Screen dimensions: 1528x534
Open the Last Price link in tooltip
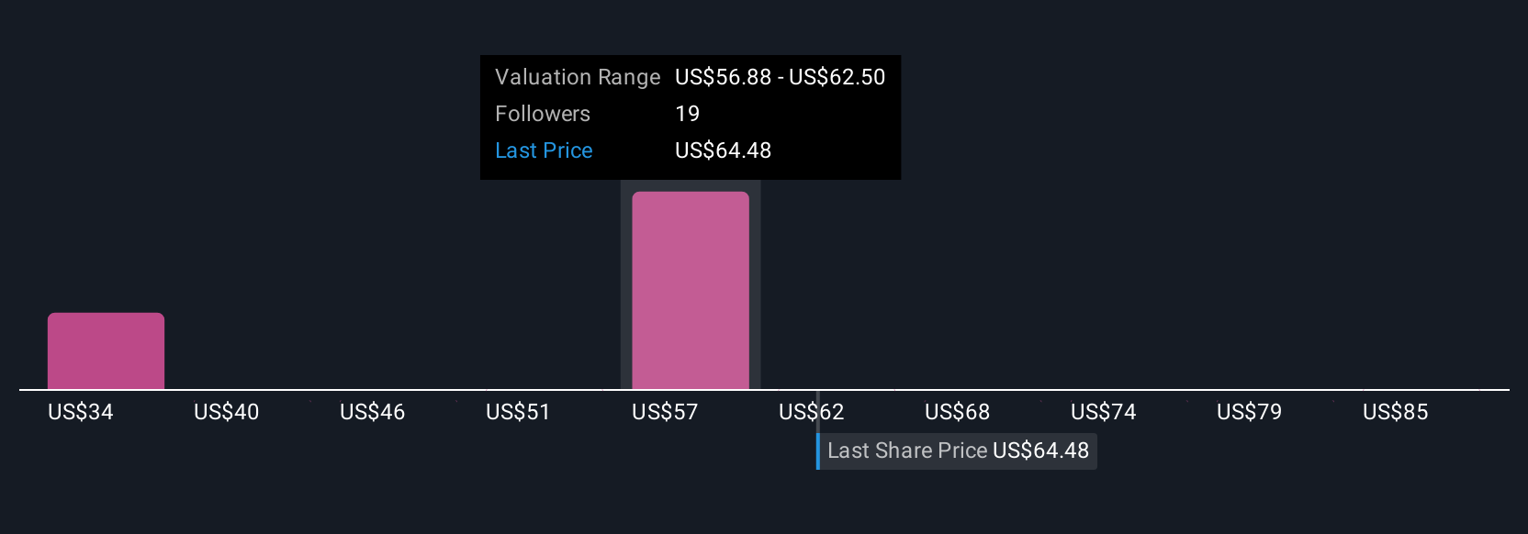[x=544, y=150]
